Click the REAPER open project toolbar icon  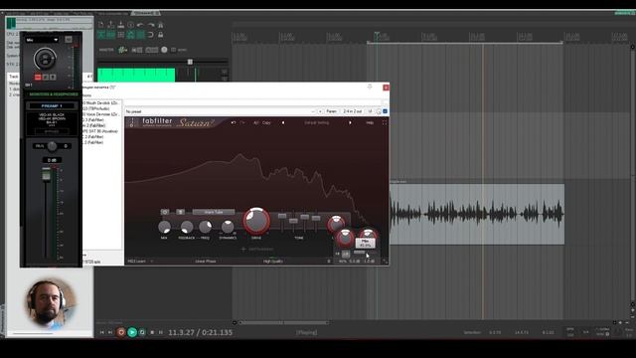tap(110, 25)
